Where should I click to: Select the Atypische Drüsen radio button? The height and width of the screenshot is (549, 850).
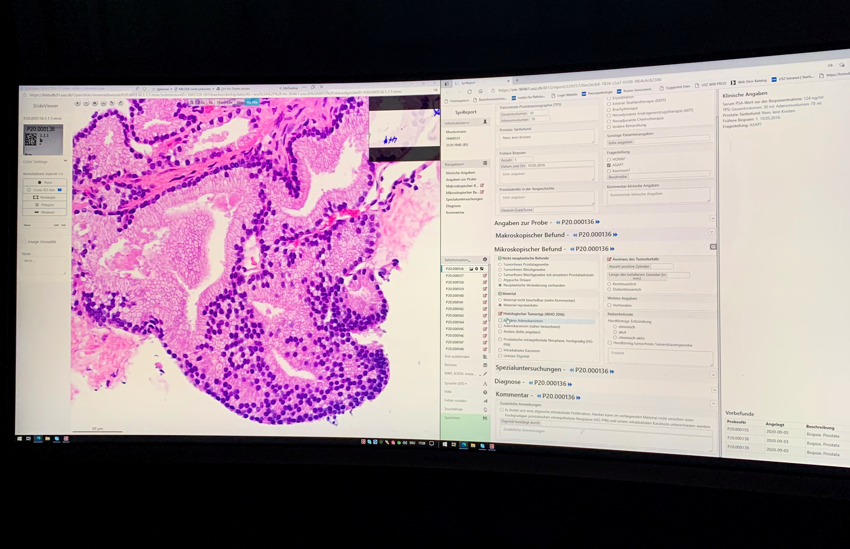click(x=500, y=280)
